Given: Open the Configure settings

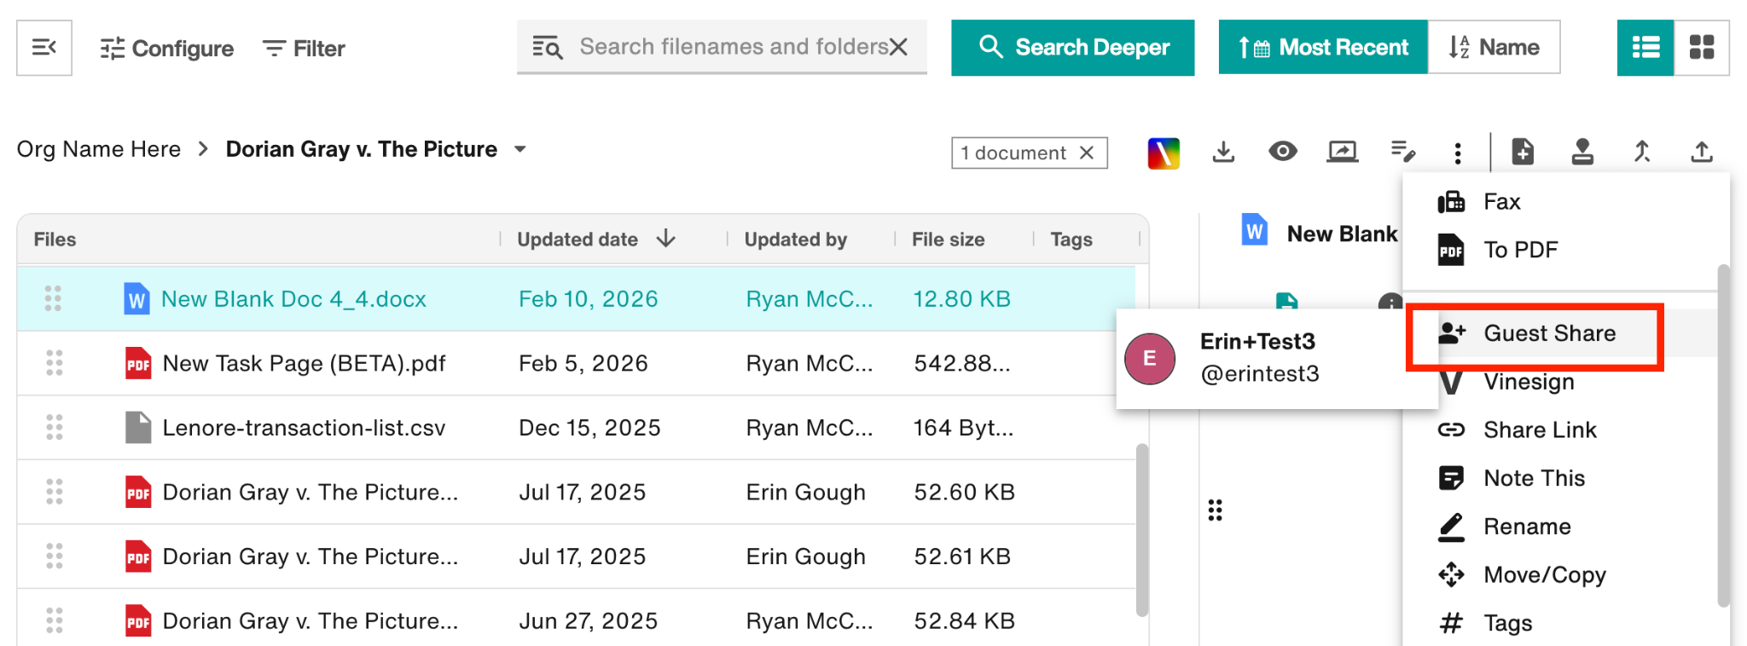Looking at the screenshot, I should (x=167, y=49).
